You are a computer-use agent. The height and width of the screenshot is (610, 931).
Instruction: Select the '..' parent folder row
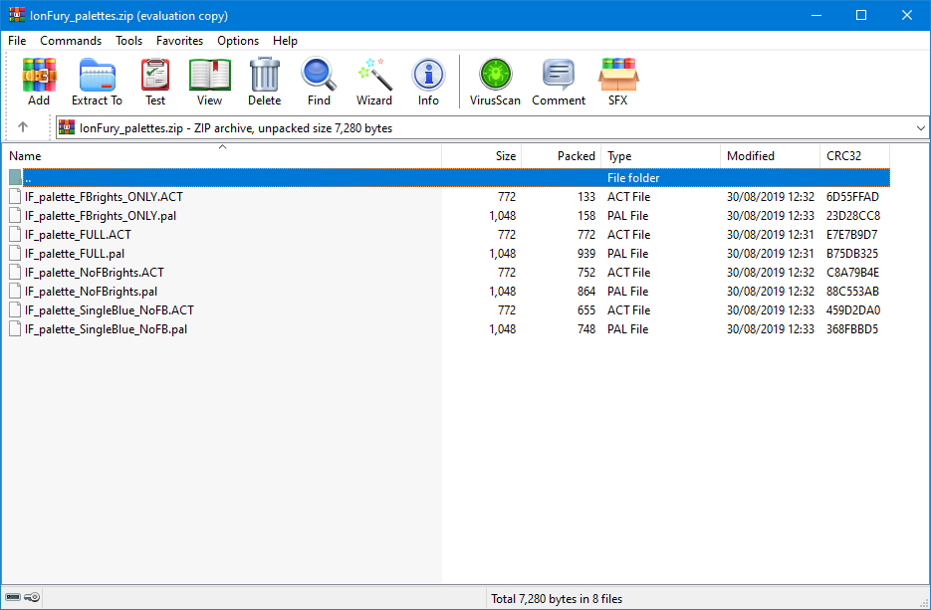(x=449, y=177)
